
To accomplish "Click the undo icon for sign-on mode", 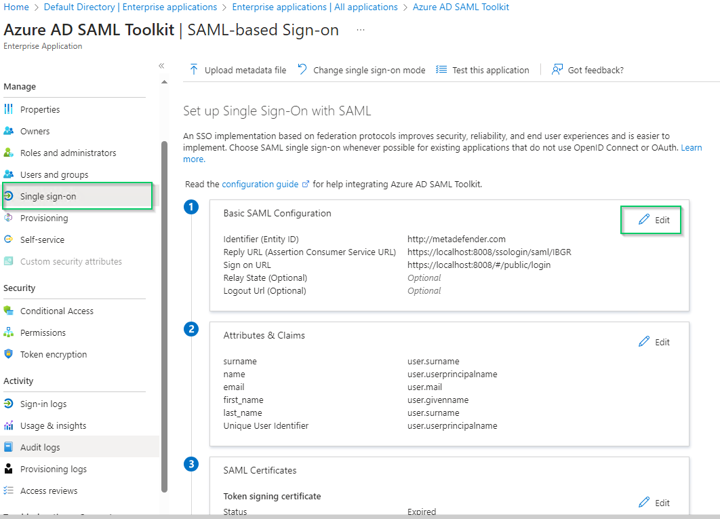I will pos(302,69).
